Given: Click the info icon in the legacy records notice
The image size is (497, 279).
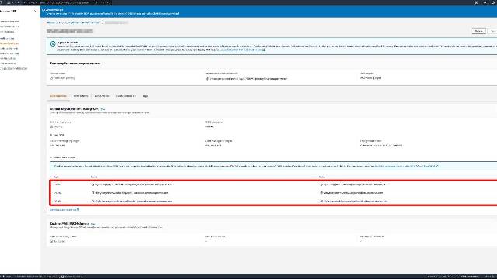Looking at the screenshot, I should [x=53, y=43].
